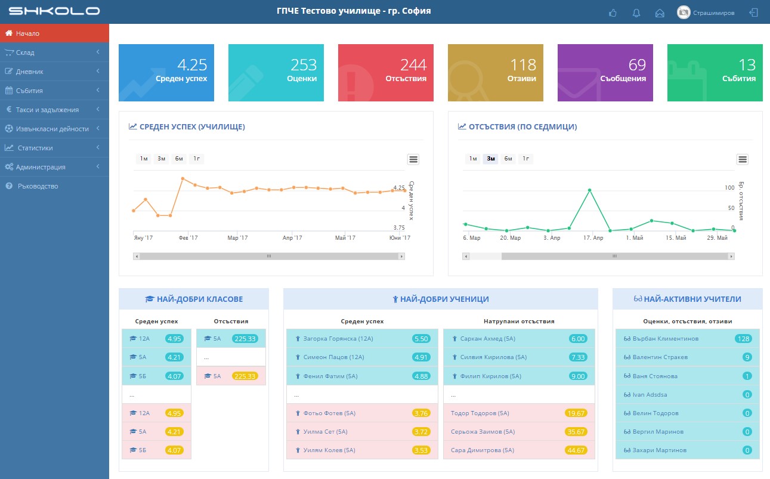Open the messages envelope icon in header
The image size is (770, 479).
(660, 13)
